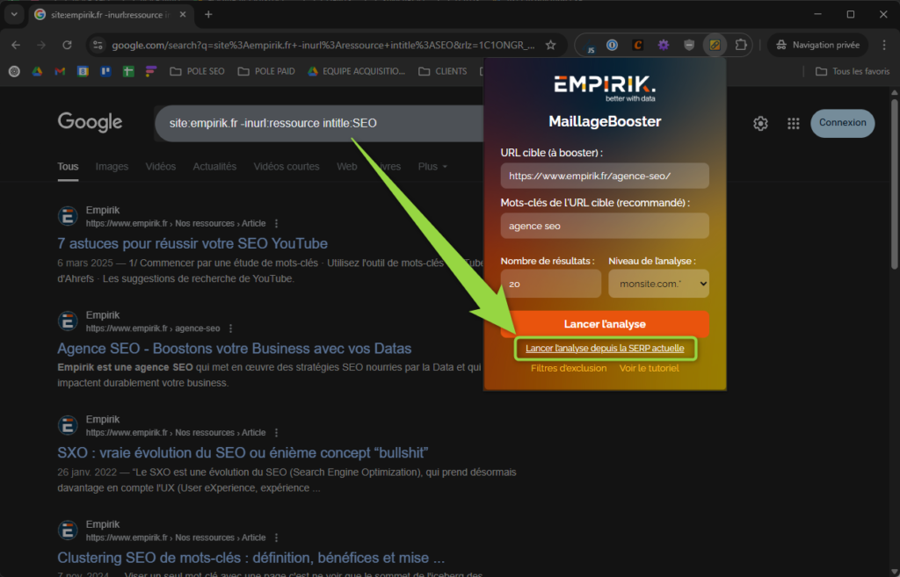Click the Google logo
This screenshot has width=900, height=577.
coord(90,122)
